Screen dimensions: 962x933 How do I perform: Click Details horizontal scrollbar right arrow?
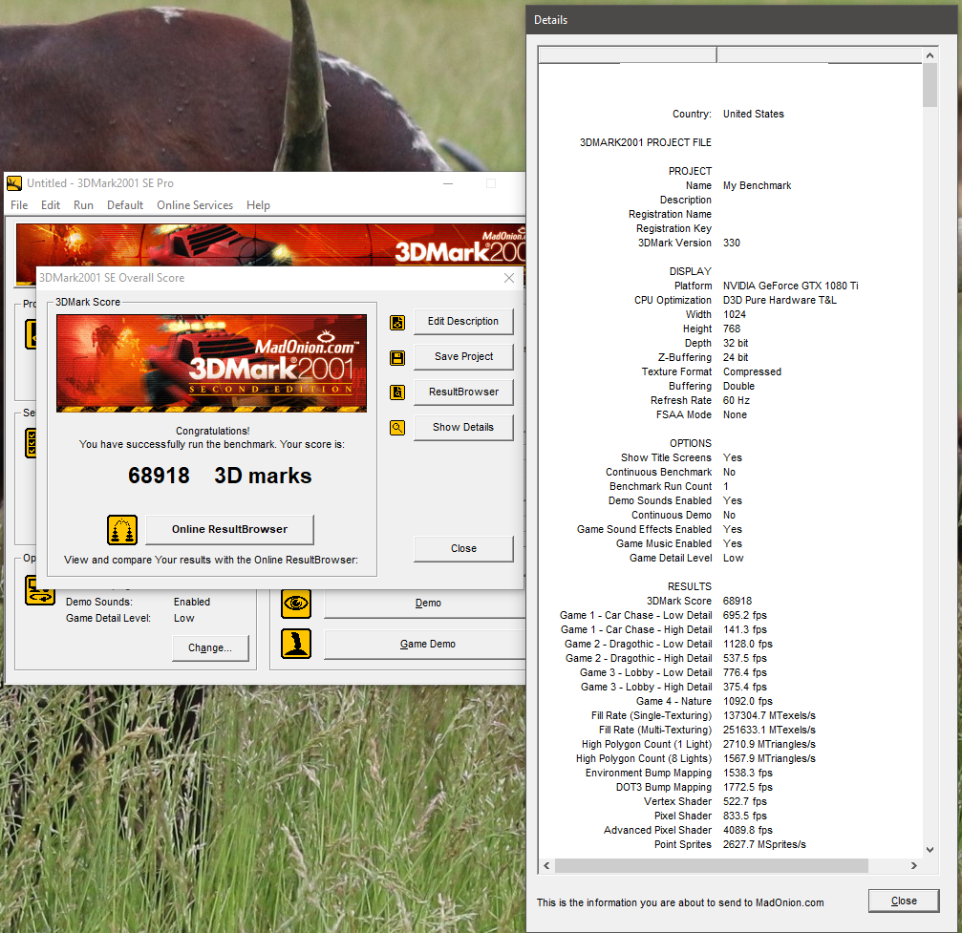pos(914,865)
